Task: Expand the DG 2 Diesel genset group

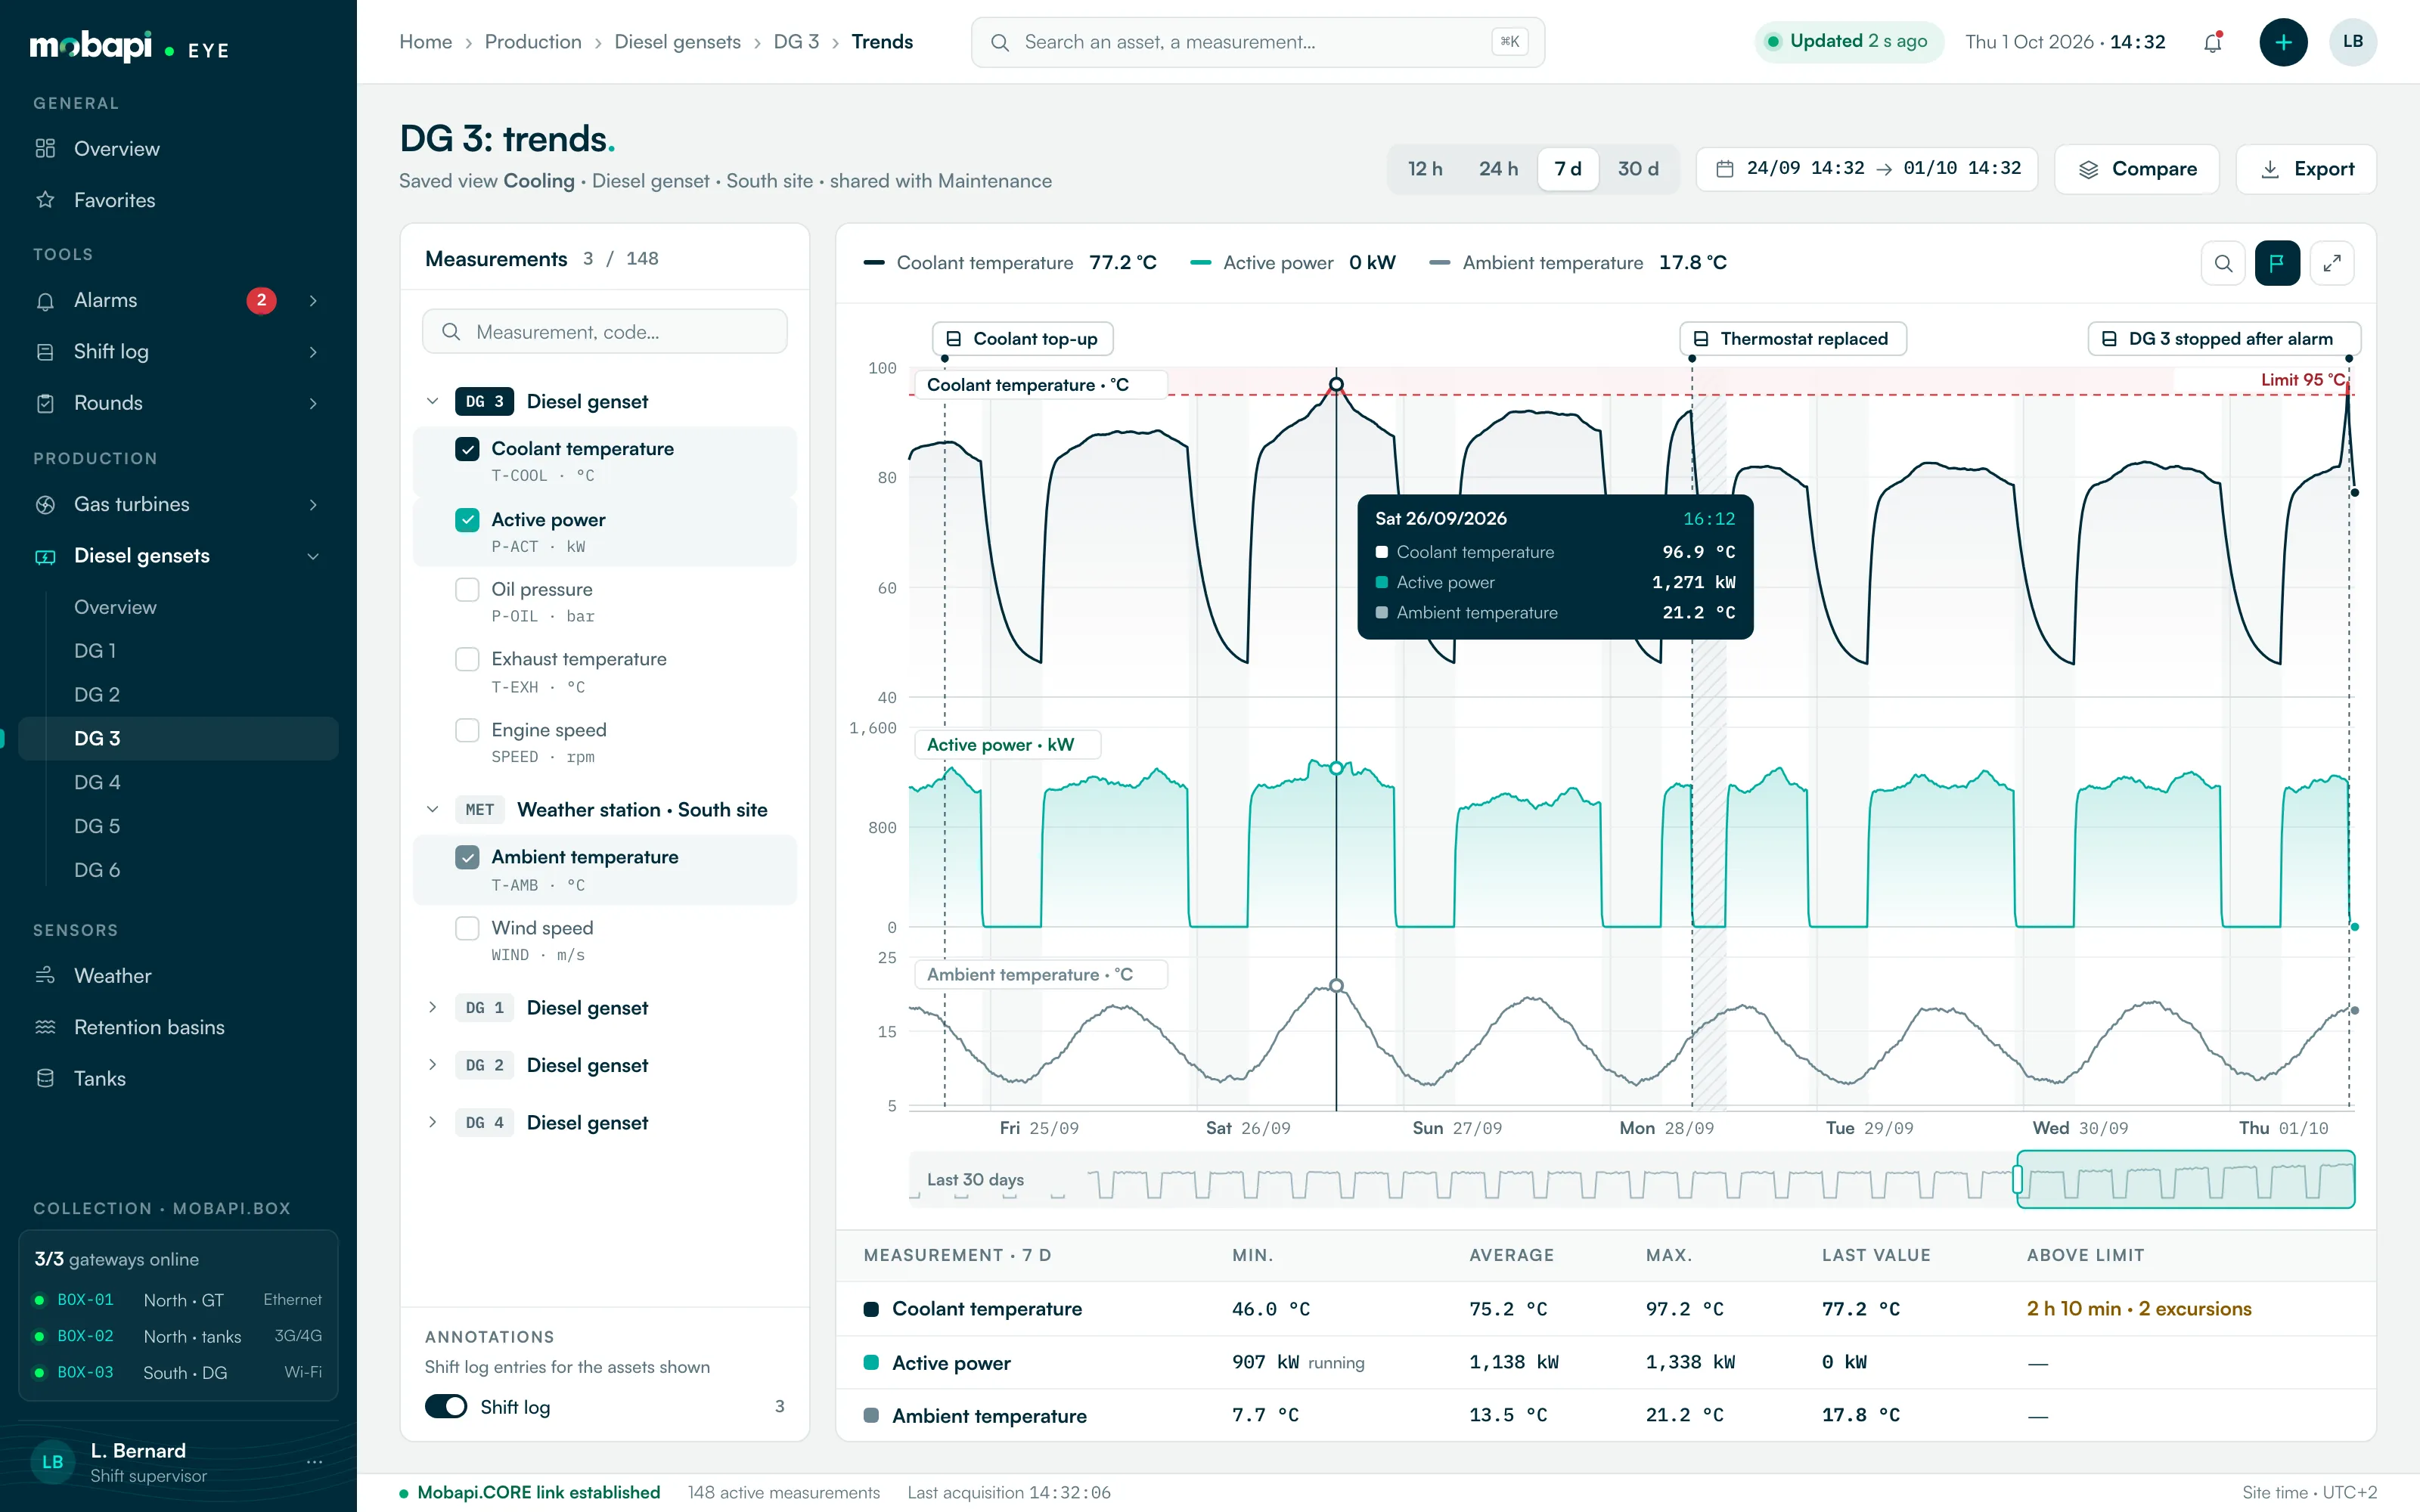Action: tap(432, 1065)
